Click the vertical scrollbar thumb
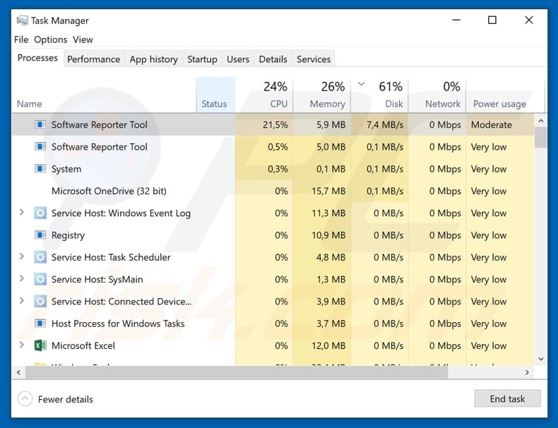This screenshot has width=558, height=428. (x=541, y=137)
